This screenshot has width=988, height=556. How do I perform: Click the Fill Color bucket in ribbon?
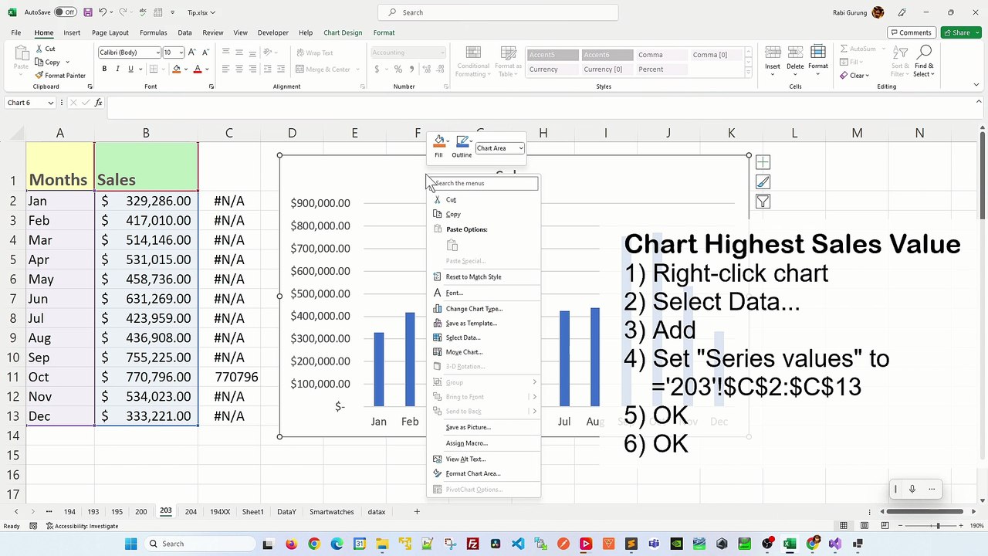[x=176, y=69]
